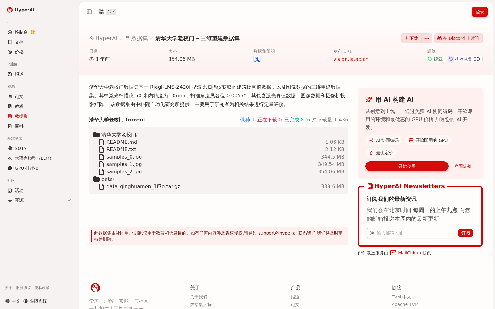The height and width of the screenshot is (309, 495).
Task: Open 报道 footer link under 产品
Action: pyautogui.click(x=295, y=297)
